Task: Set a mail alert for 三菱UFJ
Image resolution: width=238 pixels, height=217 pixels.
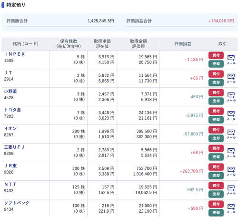Action: (231, 153)
